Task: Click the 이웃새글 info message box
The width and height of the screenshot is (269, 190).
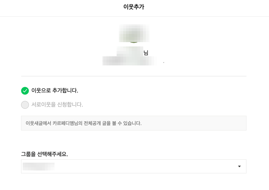Action: click(x=134, y=123)
